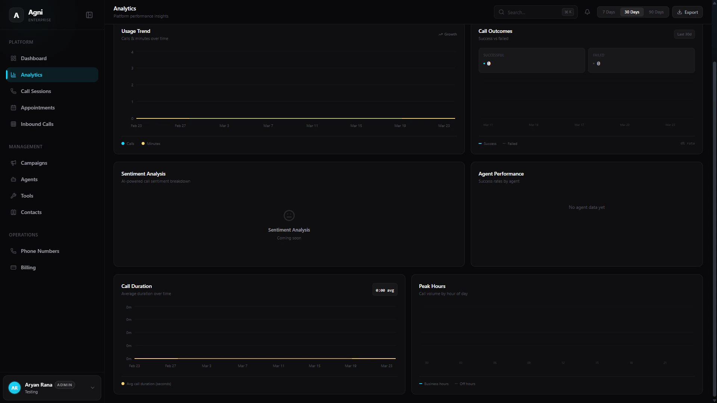The height and width of the screenshot is (403, 717).
Task: Click the search input field at the top
Action: 534,12
